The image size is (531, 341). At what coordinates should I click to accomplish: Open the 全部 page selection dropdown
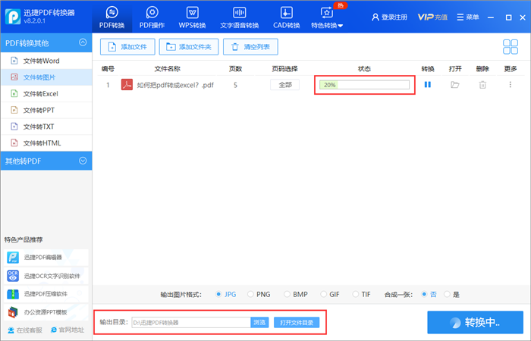[x=284, y=85]
